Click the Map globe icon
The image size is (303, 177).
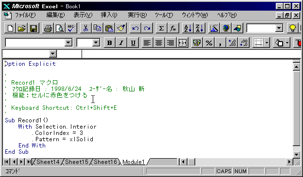click(225, 29)
